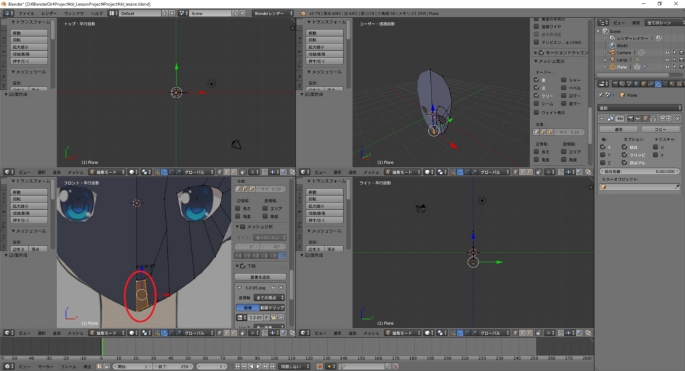Toggle Mirror modifier render camera icon
The height and width of the screenshot is (371, 685).
pyautogui.click(x=631, y=119)
